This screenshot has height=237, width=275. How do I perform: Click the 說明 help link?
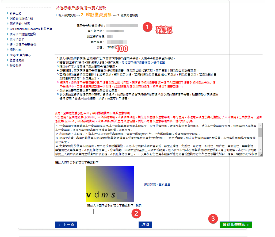(x=139, y=206)
